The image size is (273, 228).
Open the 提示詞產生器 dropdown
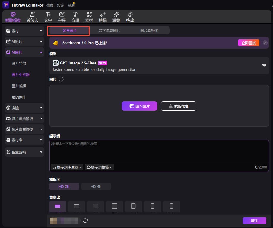[67, 167]
